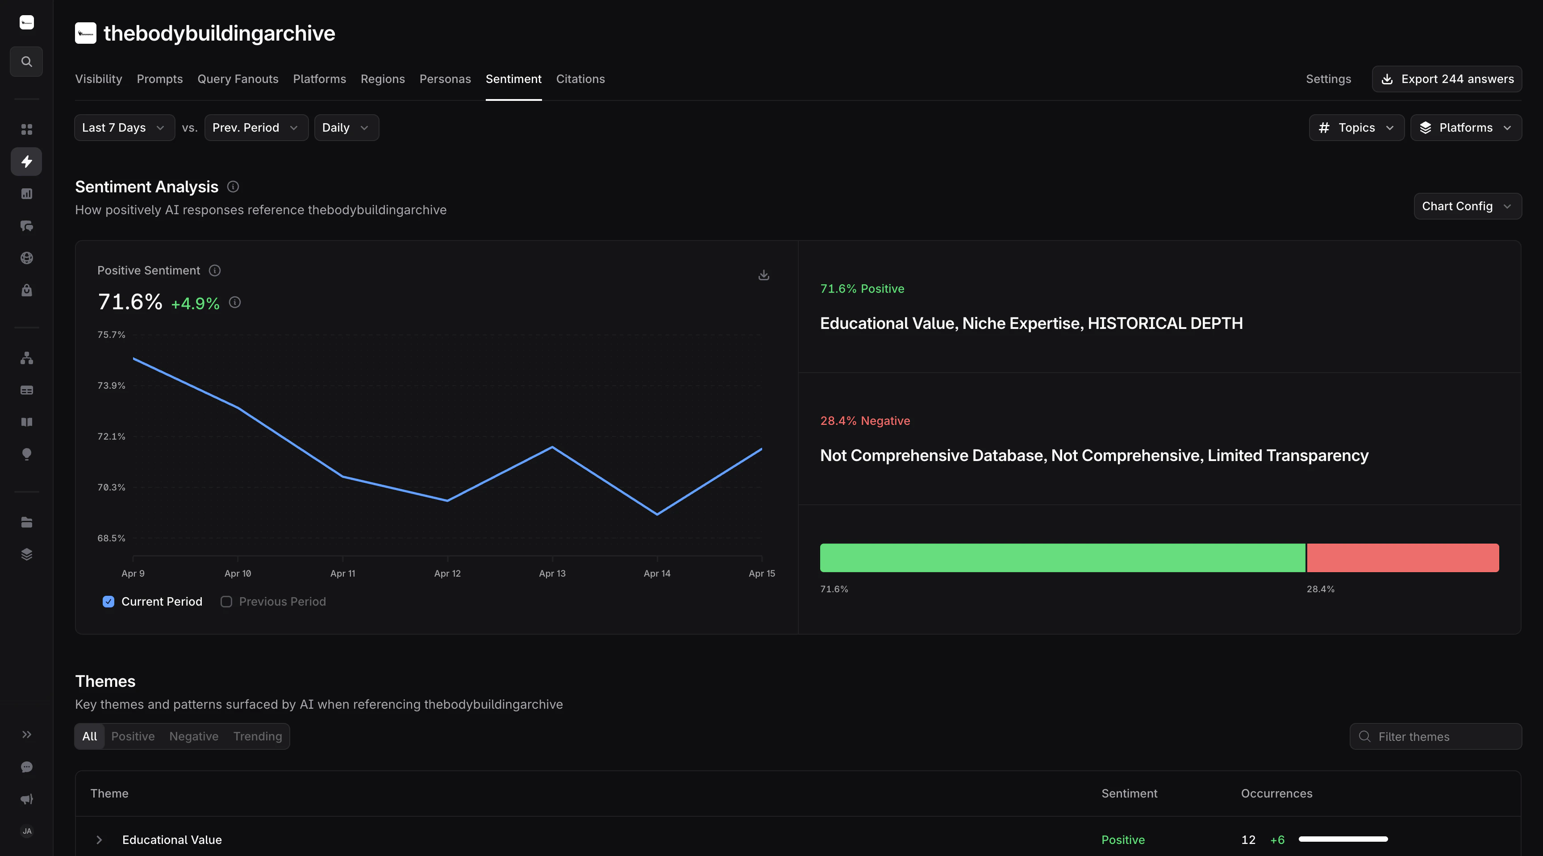Click the green positive sentiment bar segment
The image size is (1543, 856).
1062,558
